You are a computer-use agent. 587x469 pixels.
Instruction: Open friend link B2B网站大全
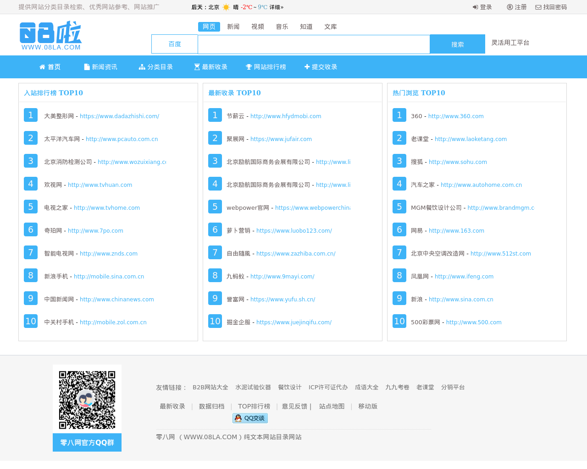click(210, 387)
